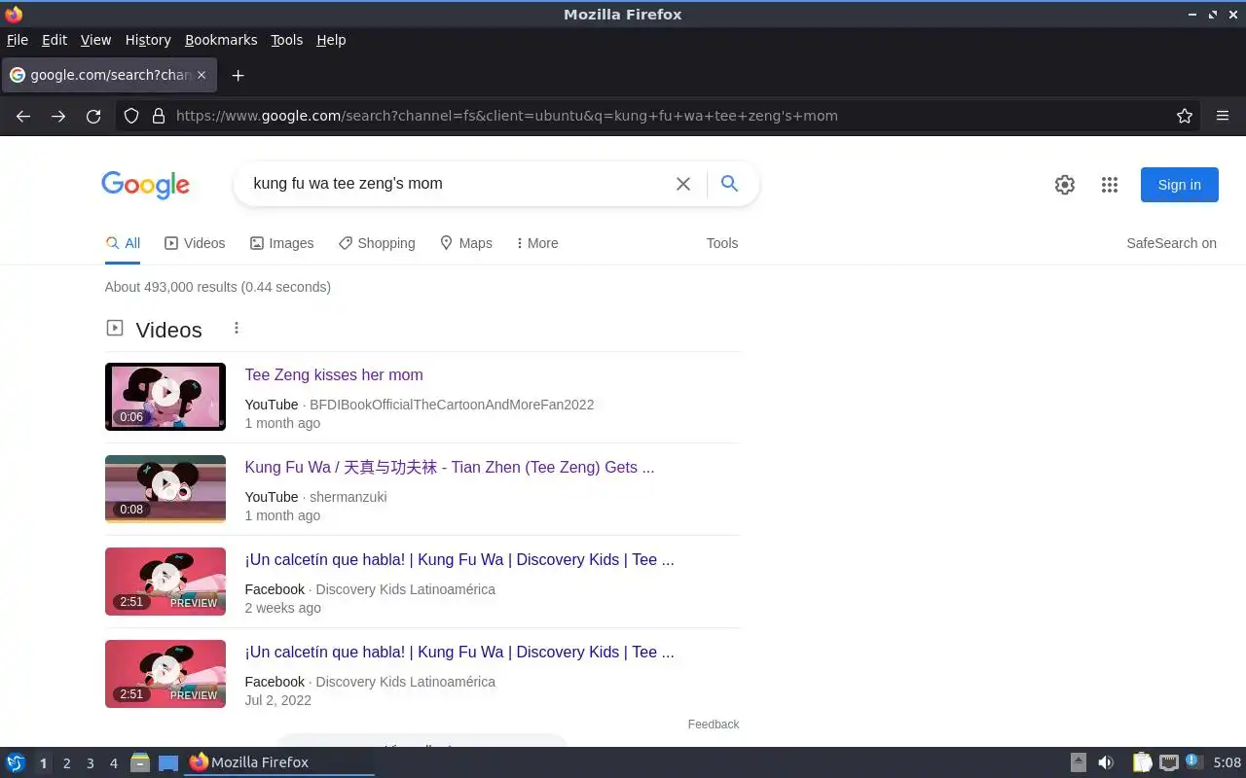Select the All results tab
The image size is (1246, 778).
(123, 243)
